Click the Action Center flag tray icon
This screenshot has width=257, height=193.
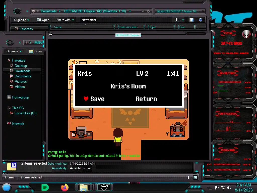(217, 187)
